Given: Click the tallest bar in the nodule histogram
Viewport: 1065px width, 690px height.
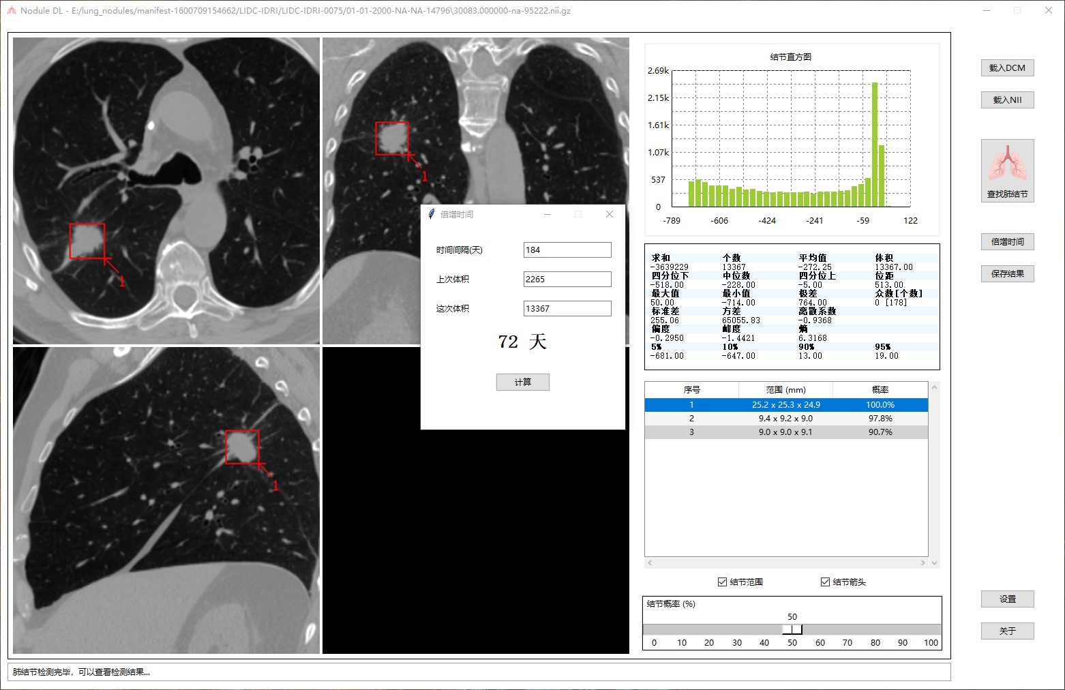Looking at the screenshot, I should pos(875,145).
